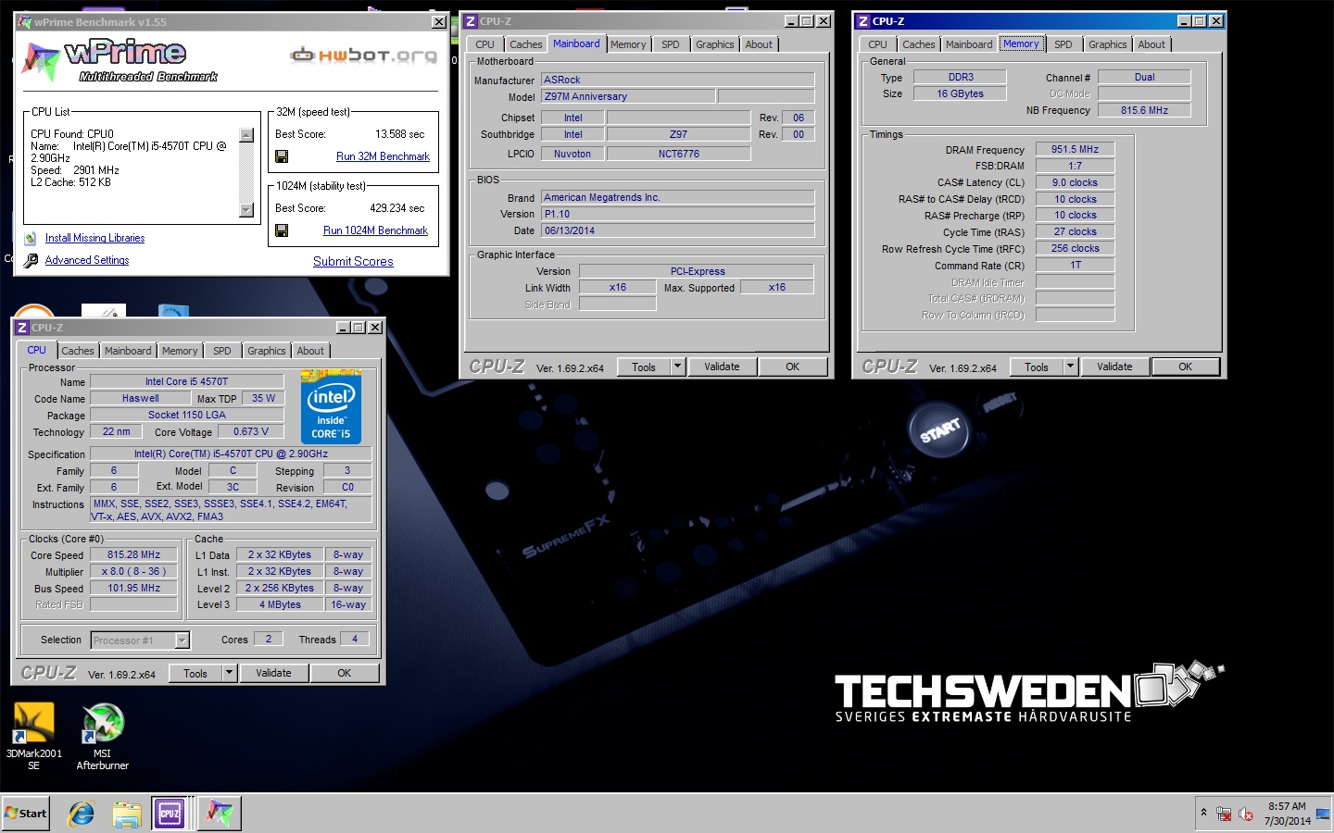The image size is (1334, 833).
Task: Switch to wPrime taskbar button
Action: pos(220,814)
